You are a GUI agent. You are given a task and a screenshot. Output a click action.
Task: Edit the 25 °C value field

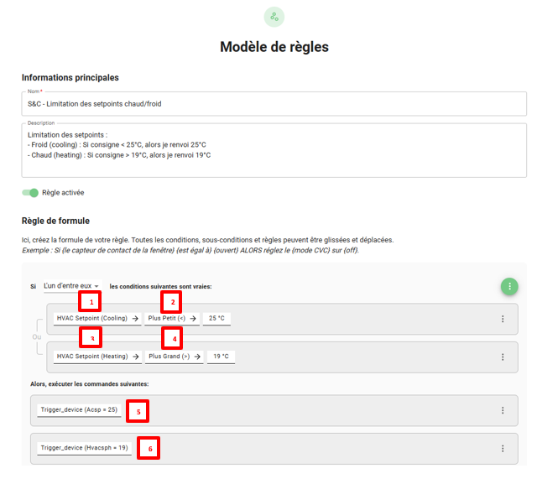(x=218, y=319)
